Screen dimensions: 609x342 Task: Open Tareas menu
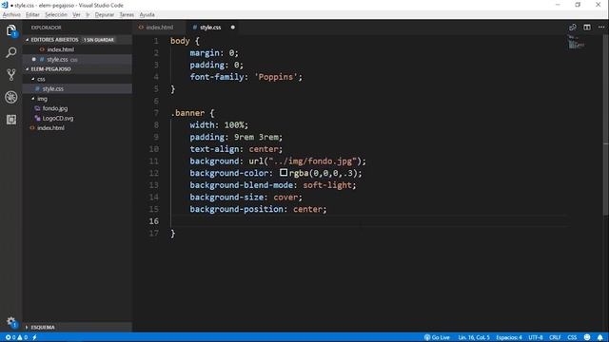(x=127, y=15)
